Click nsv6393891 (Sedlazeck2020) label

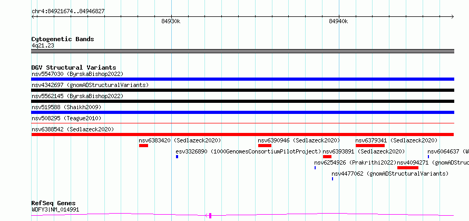pyautogui.click(x=364, y=151)
